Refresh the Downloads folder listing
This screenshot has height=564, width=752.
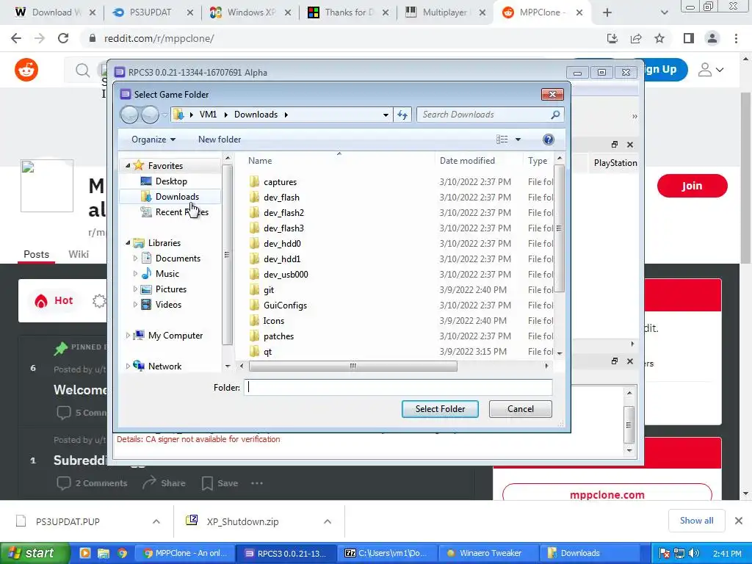pyautogui.click(x=402, y=115)
